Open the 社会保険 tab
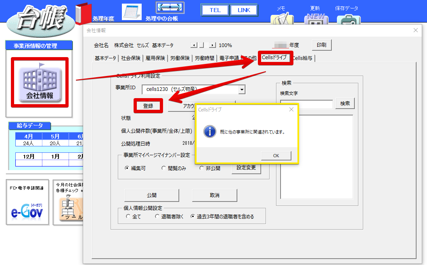Screen dimensions: 427x265 [131, 58]
